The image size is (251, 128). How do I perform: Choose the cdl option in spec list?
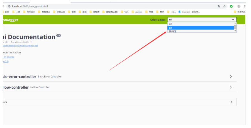(201, 24)
